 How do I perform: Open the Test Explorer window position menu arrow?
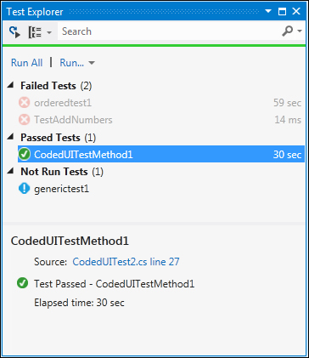click(268, 11)
